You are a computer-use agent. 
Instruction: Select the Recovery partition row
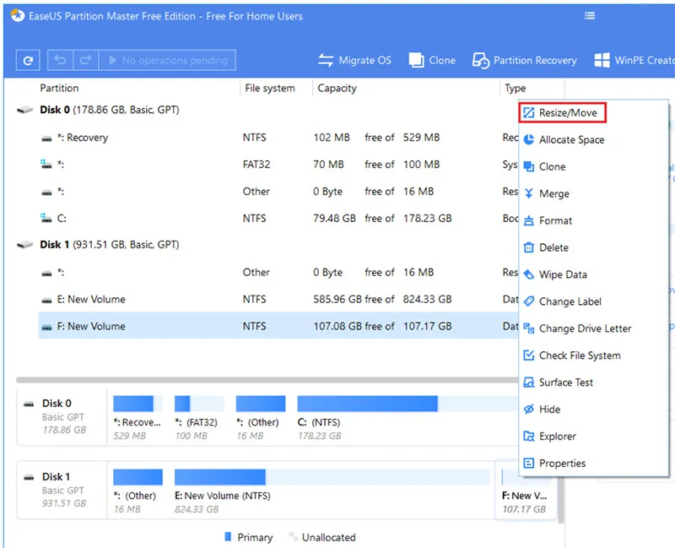[x=278, y=138]
